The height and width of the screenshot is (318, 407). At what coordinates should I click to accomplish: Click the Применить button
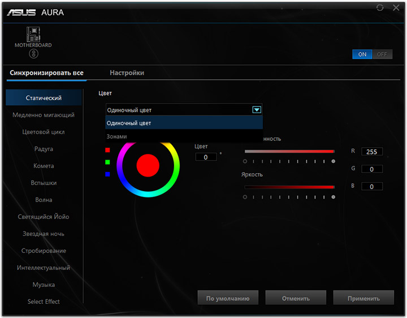click(x=363, y=298)
